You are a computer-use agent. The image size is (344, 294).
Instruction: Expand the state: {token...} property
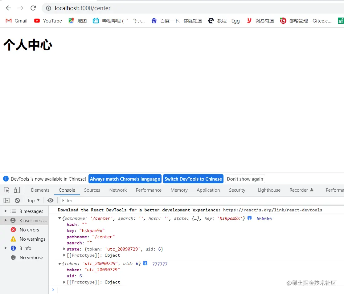pyautogui.click(x=64, y=249)
